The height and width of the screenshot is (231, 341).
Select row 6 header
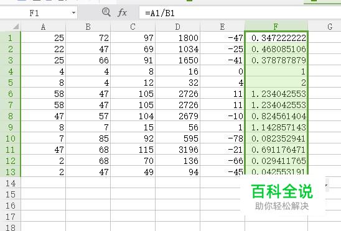(10, 94)
